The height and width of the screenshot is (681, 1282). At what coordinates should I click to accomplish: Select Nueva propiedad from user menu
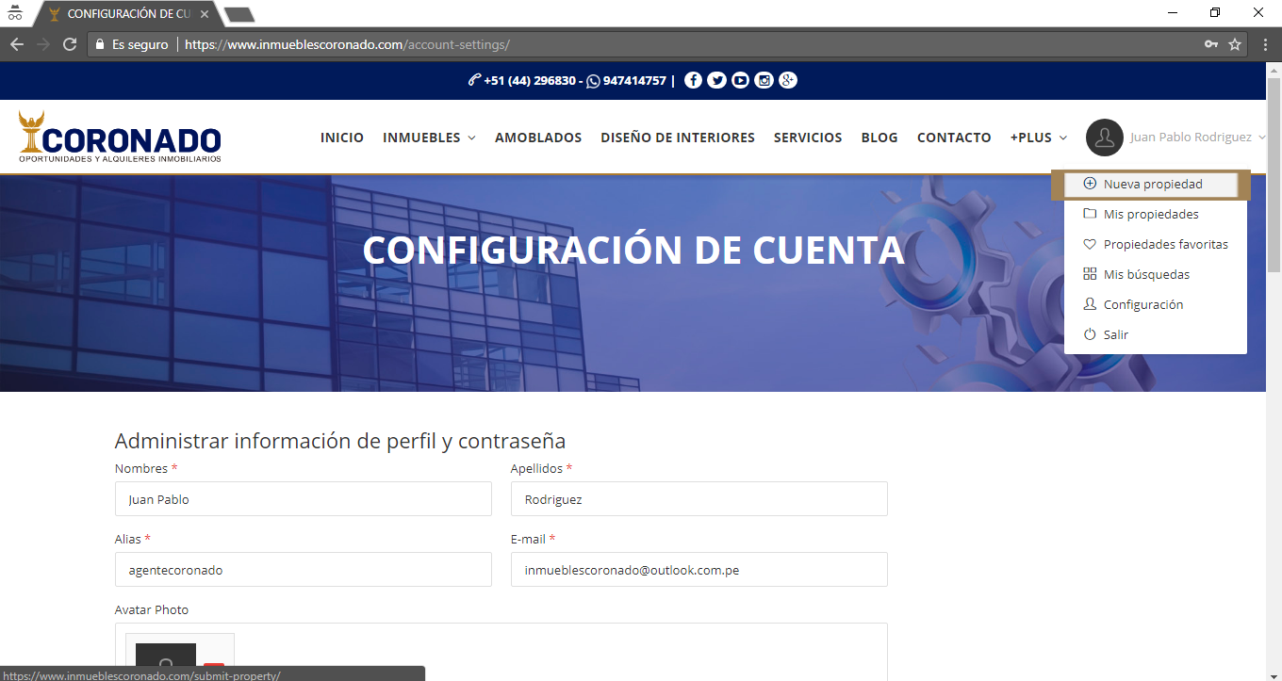point(1152,185)
